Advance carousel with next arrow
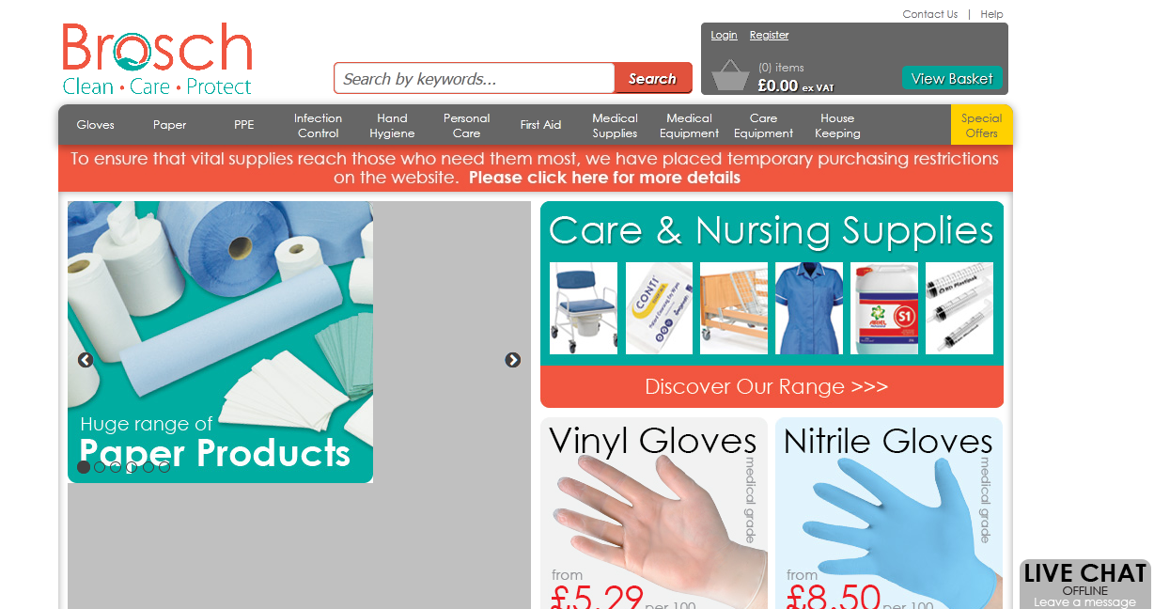This screenshot has height=609, width=1154. tap(512, 360)
